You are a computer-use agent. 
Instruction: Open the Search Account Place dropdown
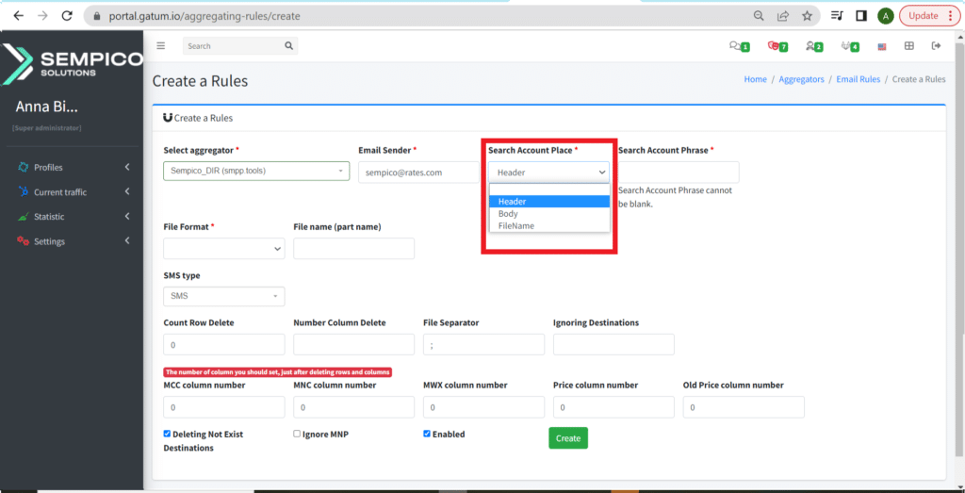549,173
